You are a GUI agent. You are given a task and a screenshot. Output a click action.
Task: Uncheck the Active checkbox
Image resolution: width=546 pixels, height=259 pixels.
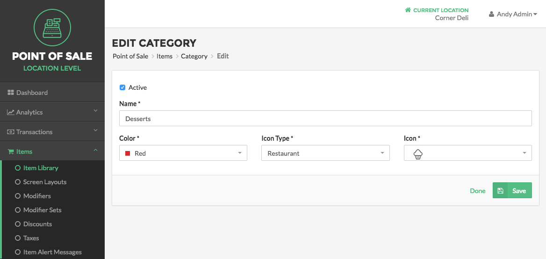click(122, 87)
